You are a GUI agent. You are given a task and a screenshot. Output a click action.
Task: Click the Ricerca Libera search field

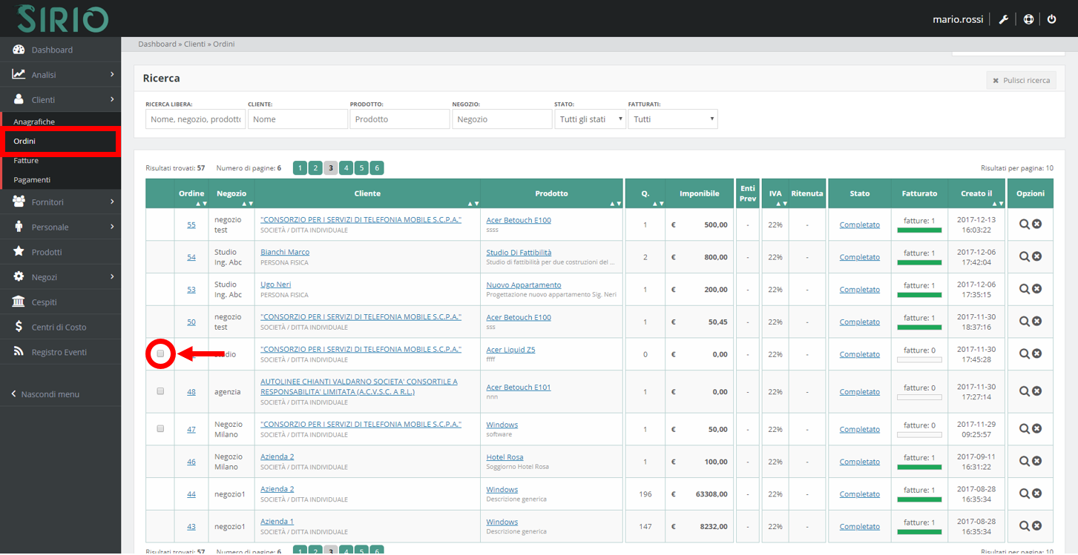(195, 119)
